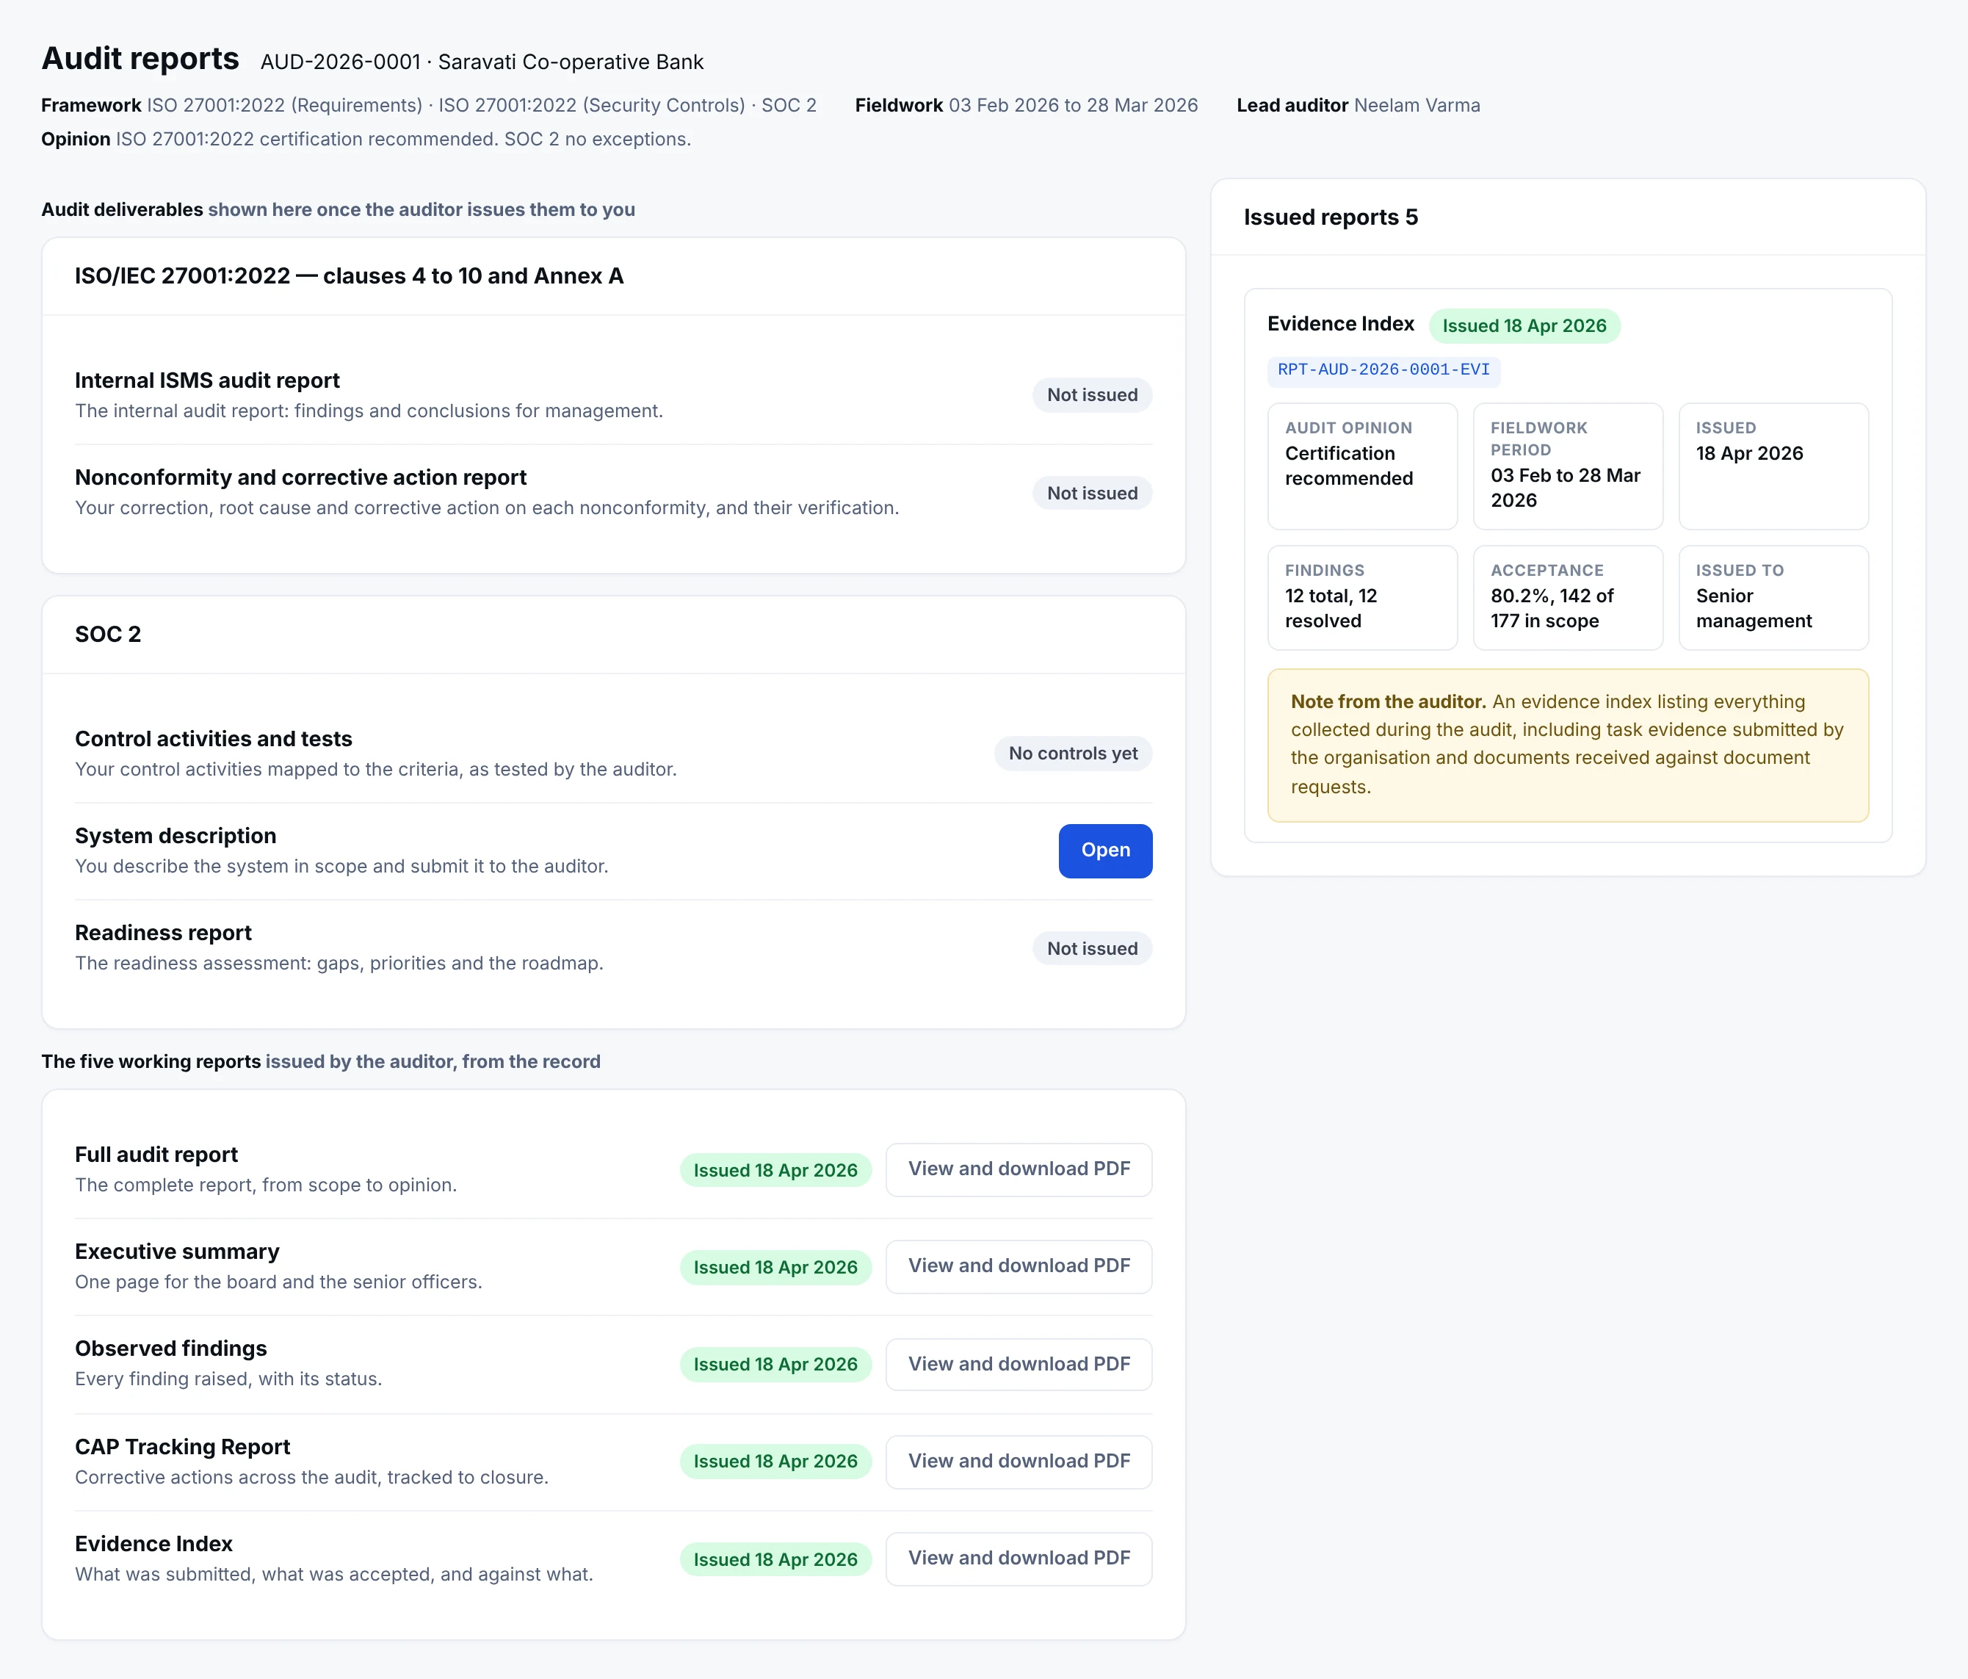
Task: Click the Audit Opinion Certification recommended tile
Action: click(x=1362, y=466)
